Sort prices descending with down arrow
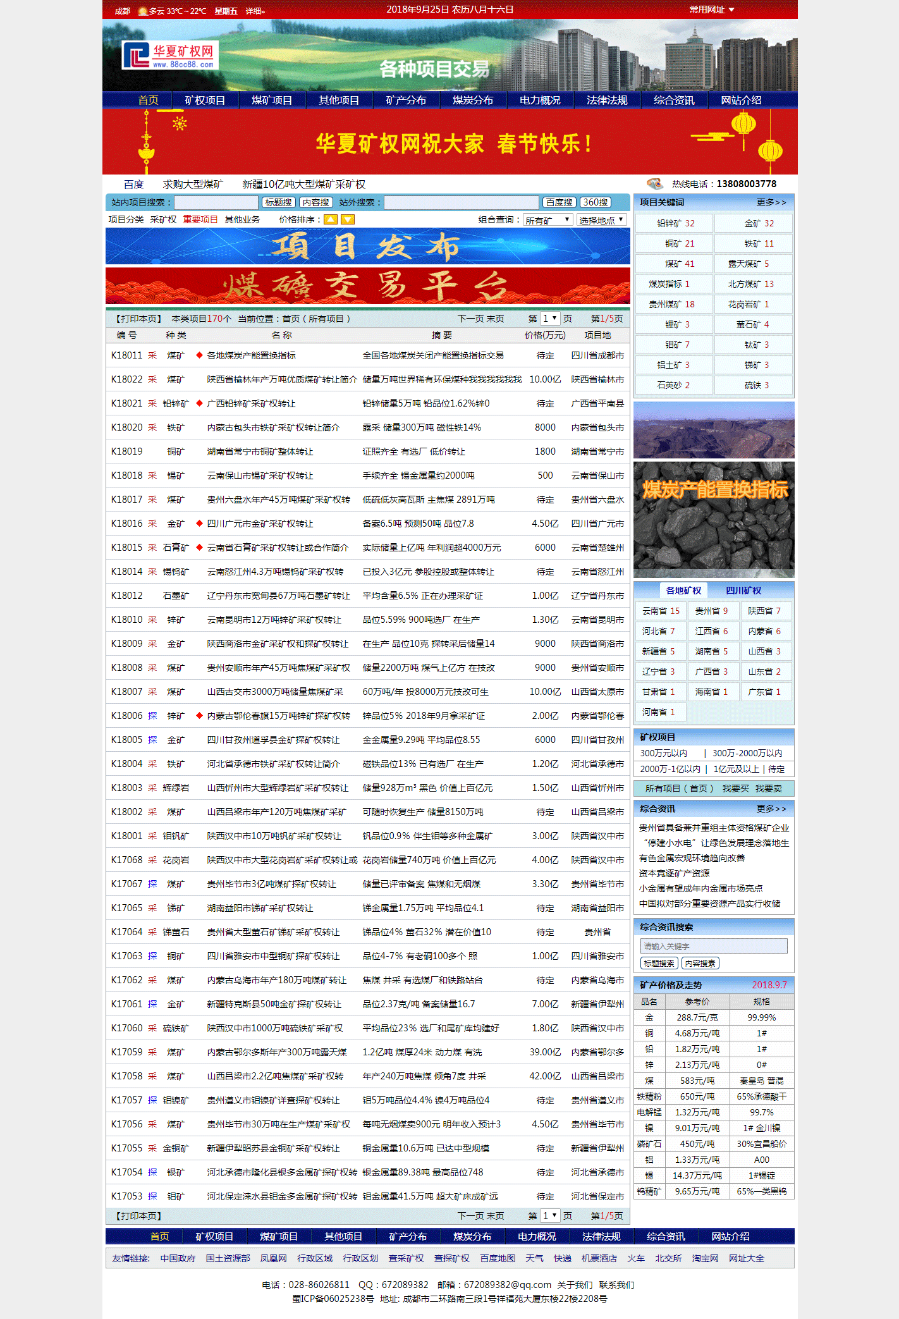The height and width of the screenshot is (1319, 899). click(348, 219)
